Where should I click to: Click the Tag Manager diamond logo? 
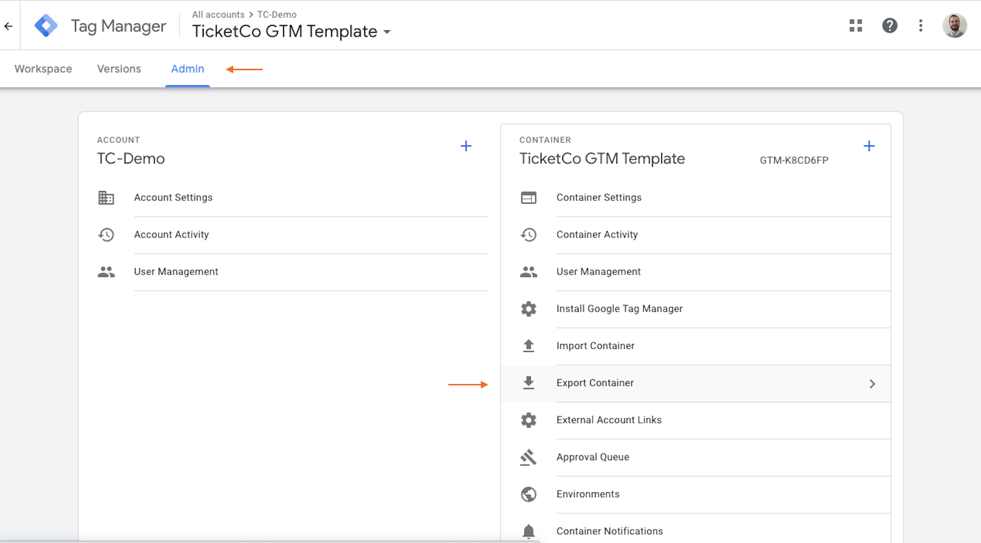tap(46, 26)
